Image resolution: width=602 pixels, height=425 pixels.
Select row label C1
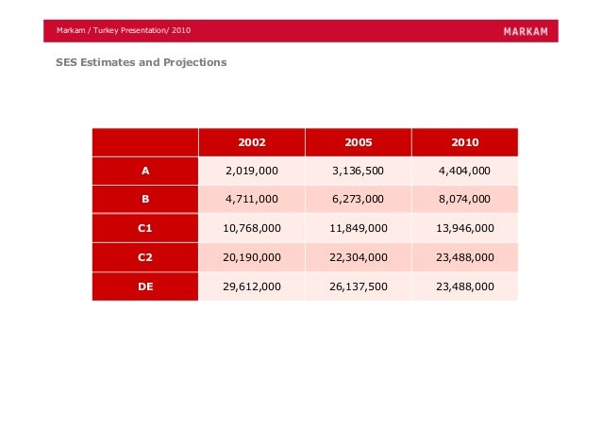coord(145,228)
